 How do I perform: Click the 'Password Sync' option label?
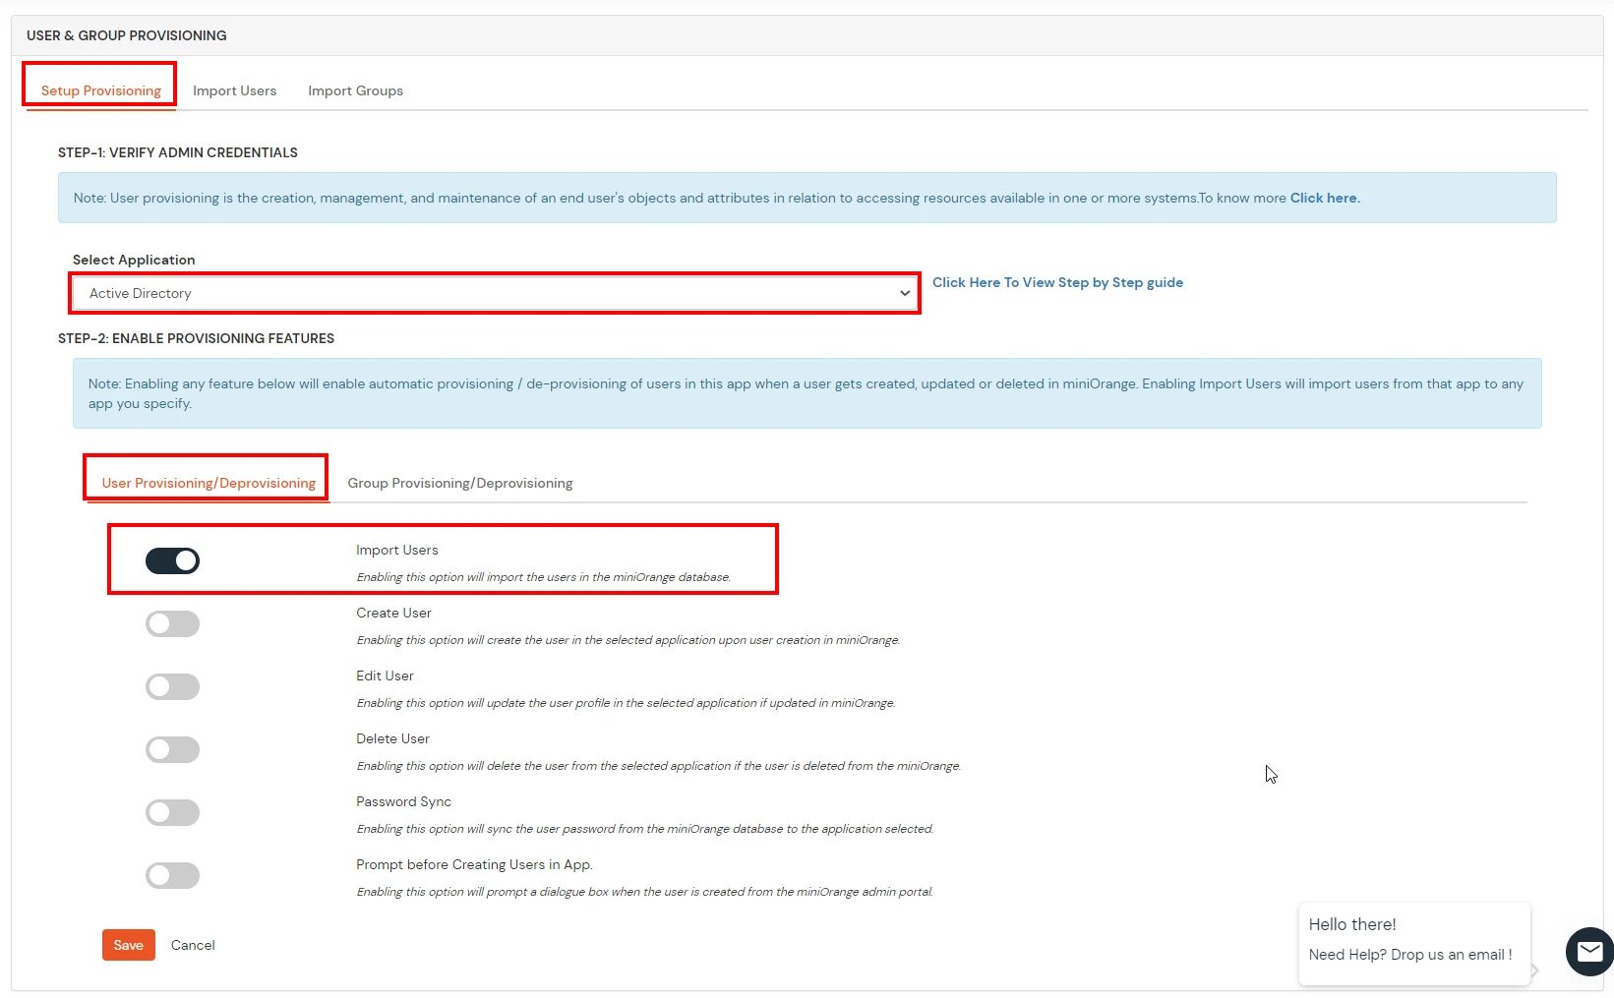403,801
